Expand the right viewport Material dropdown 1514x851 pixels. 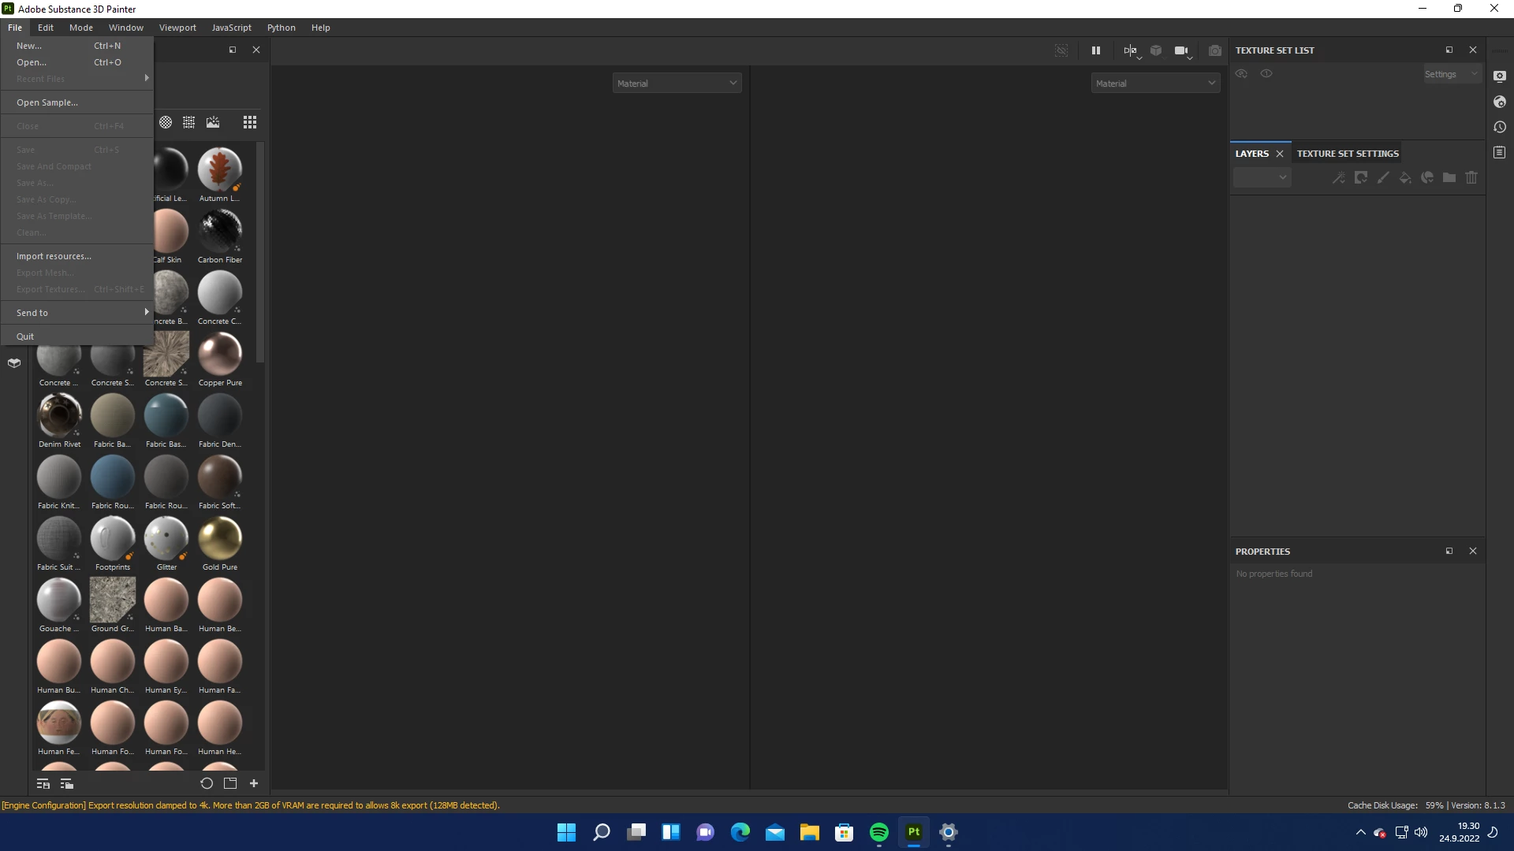click(1155, 84)
